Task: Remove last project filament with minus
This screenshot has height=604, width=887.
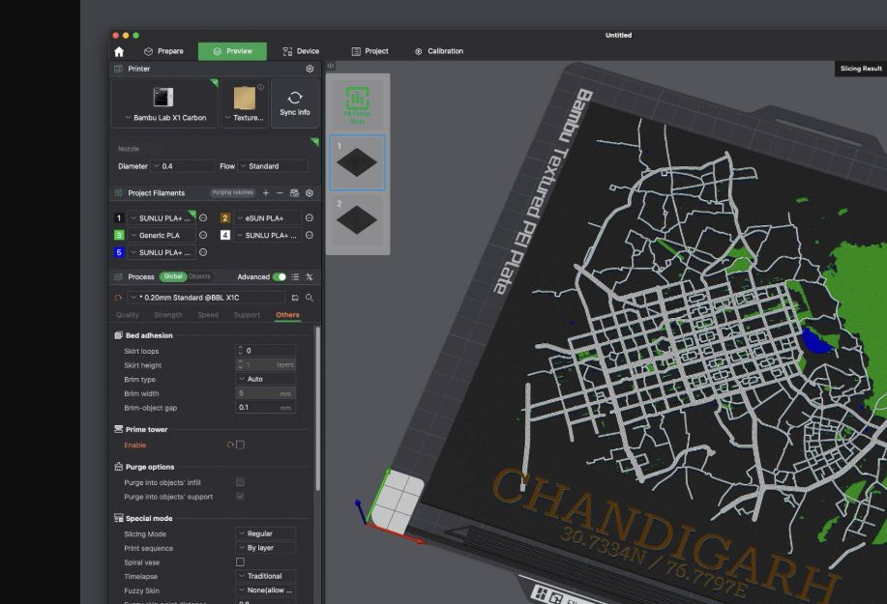Action: pos(280,193)
